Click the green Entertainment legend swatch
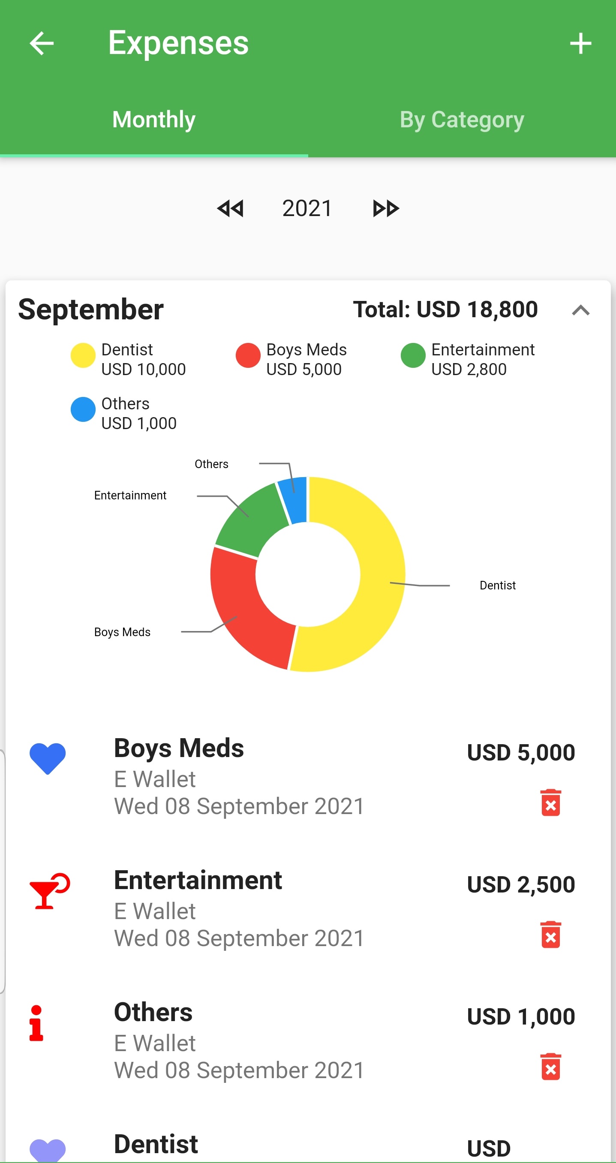This screenshot has height=1163, width=616. [413, 355]
